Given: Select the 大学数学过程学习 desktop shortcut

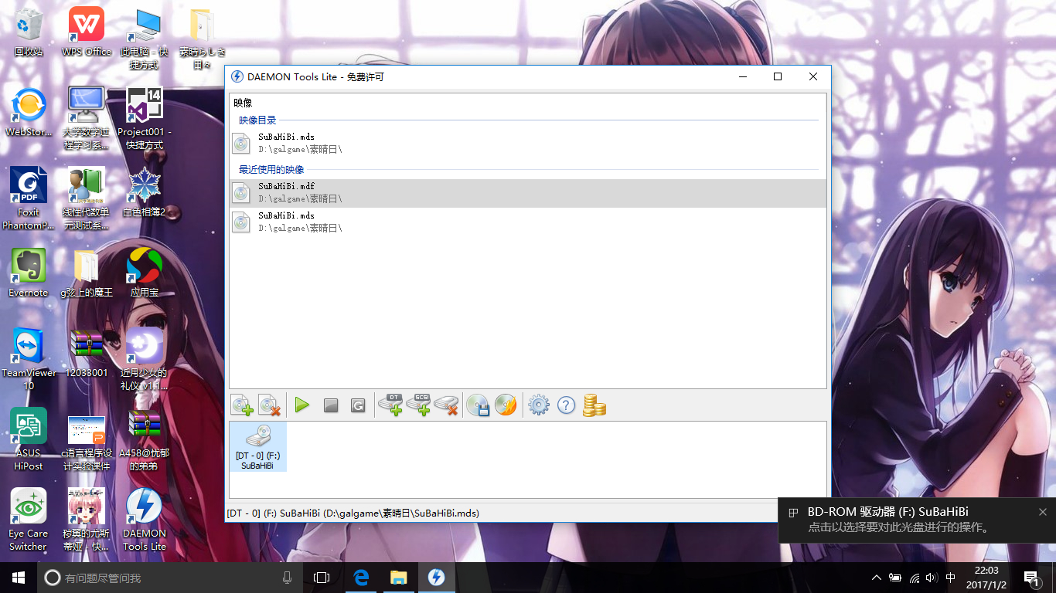Looking at the screenshot, I should point(87,118).
